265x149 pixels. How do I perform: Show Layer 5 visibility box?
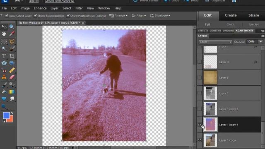click(x=200, y=77)
